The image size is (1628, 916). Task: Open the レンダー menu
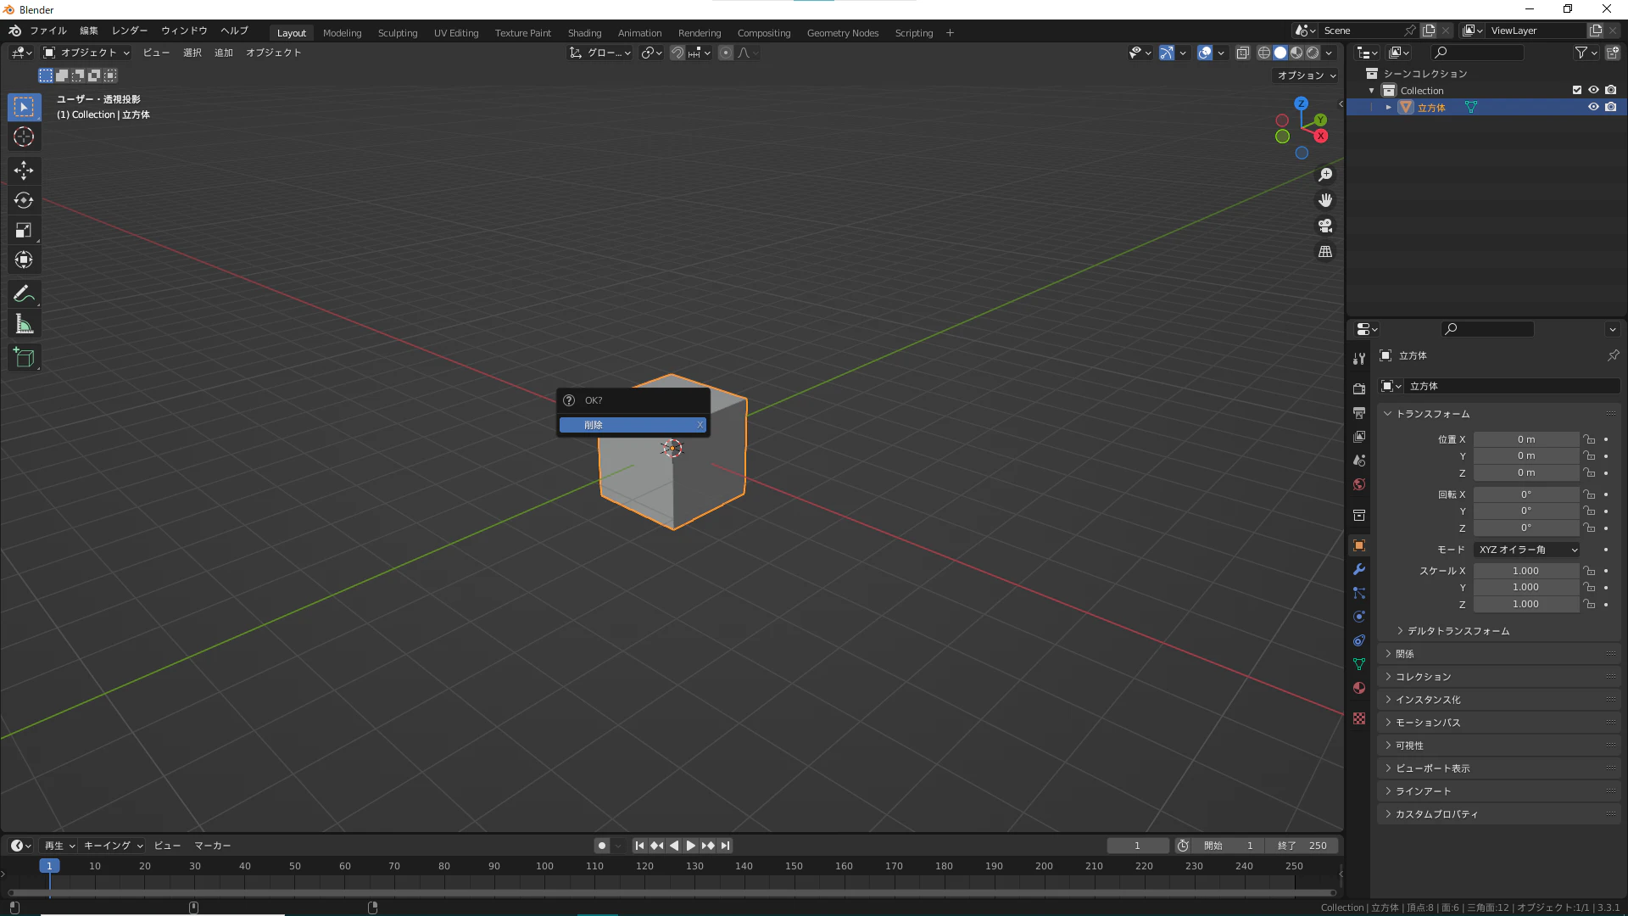coord(130,31)
